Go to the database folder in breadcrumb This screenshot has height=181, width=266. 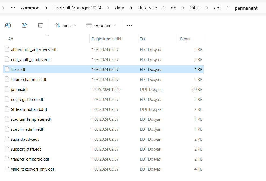click(x=147, y=8)
